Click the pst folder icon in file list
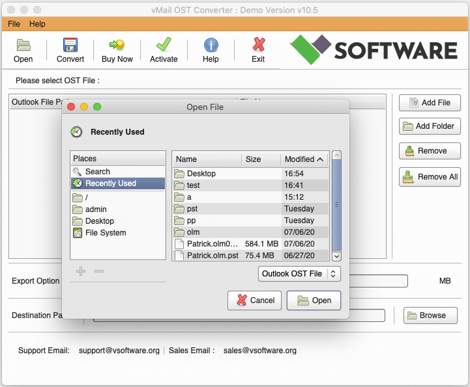Image resolution: width=470 pixels, height=387 pixels. point(179,209)
